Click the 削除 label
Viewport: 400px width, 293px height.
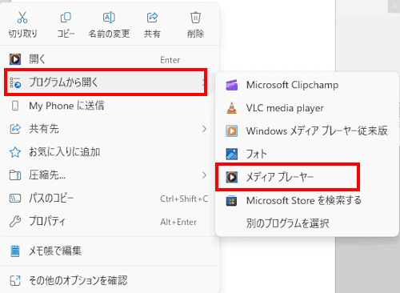[x=195, y=34]
